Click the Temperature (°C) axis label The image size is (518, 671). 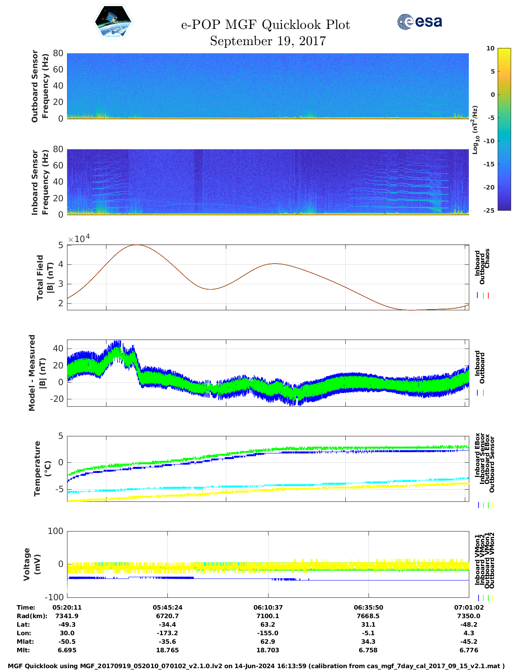(x=42, y=468)
